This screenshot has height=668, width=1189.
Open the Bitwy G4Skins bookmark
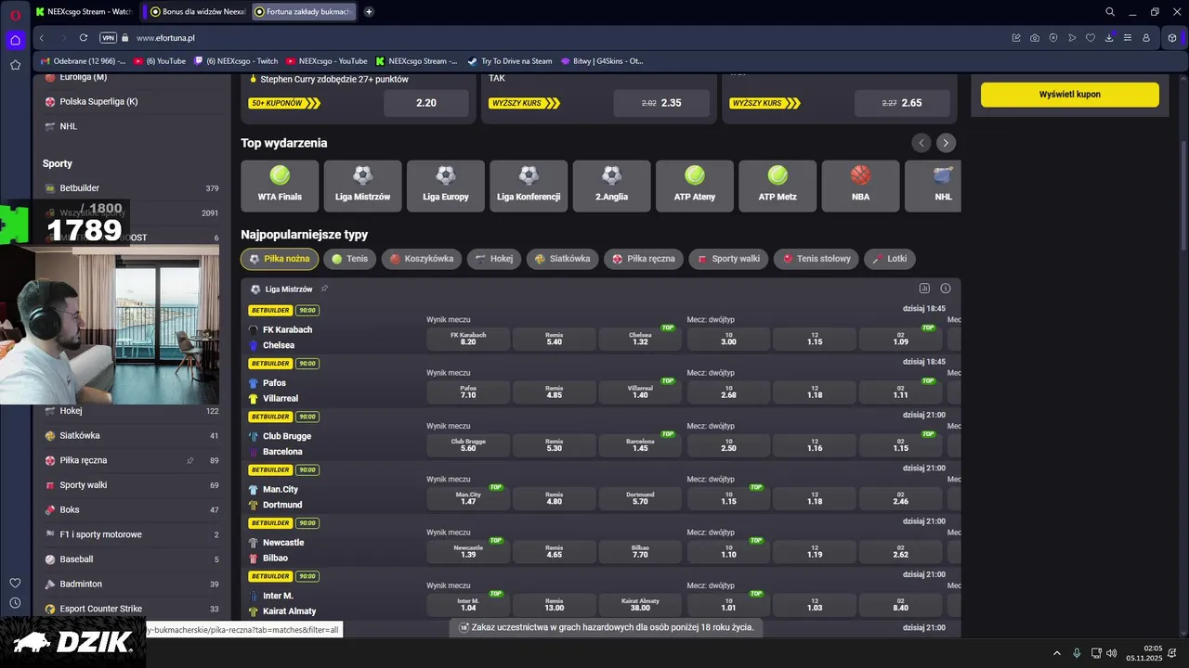pyautogui.click(x=601, y=61)
